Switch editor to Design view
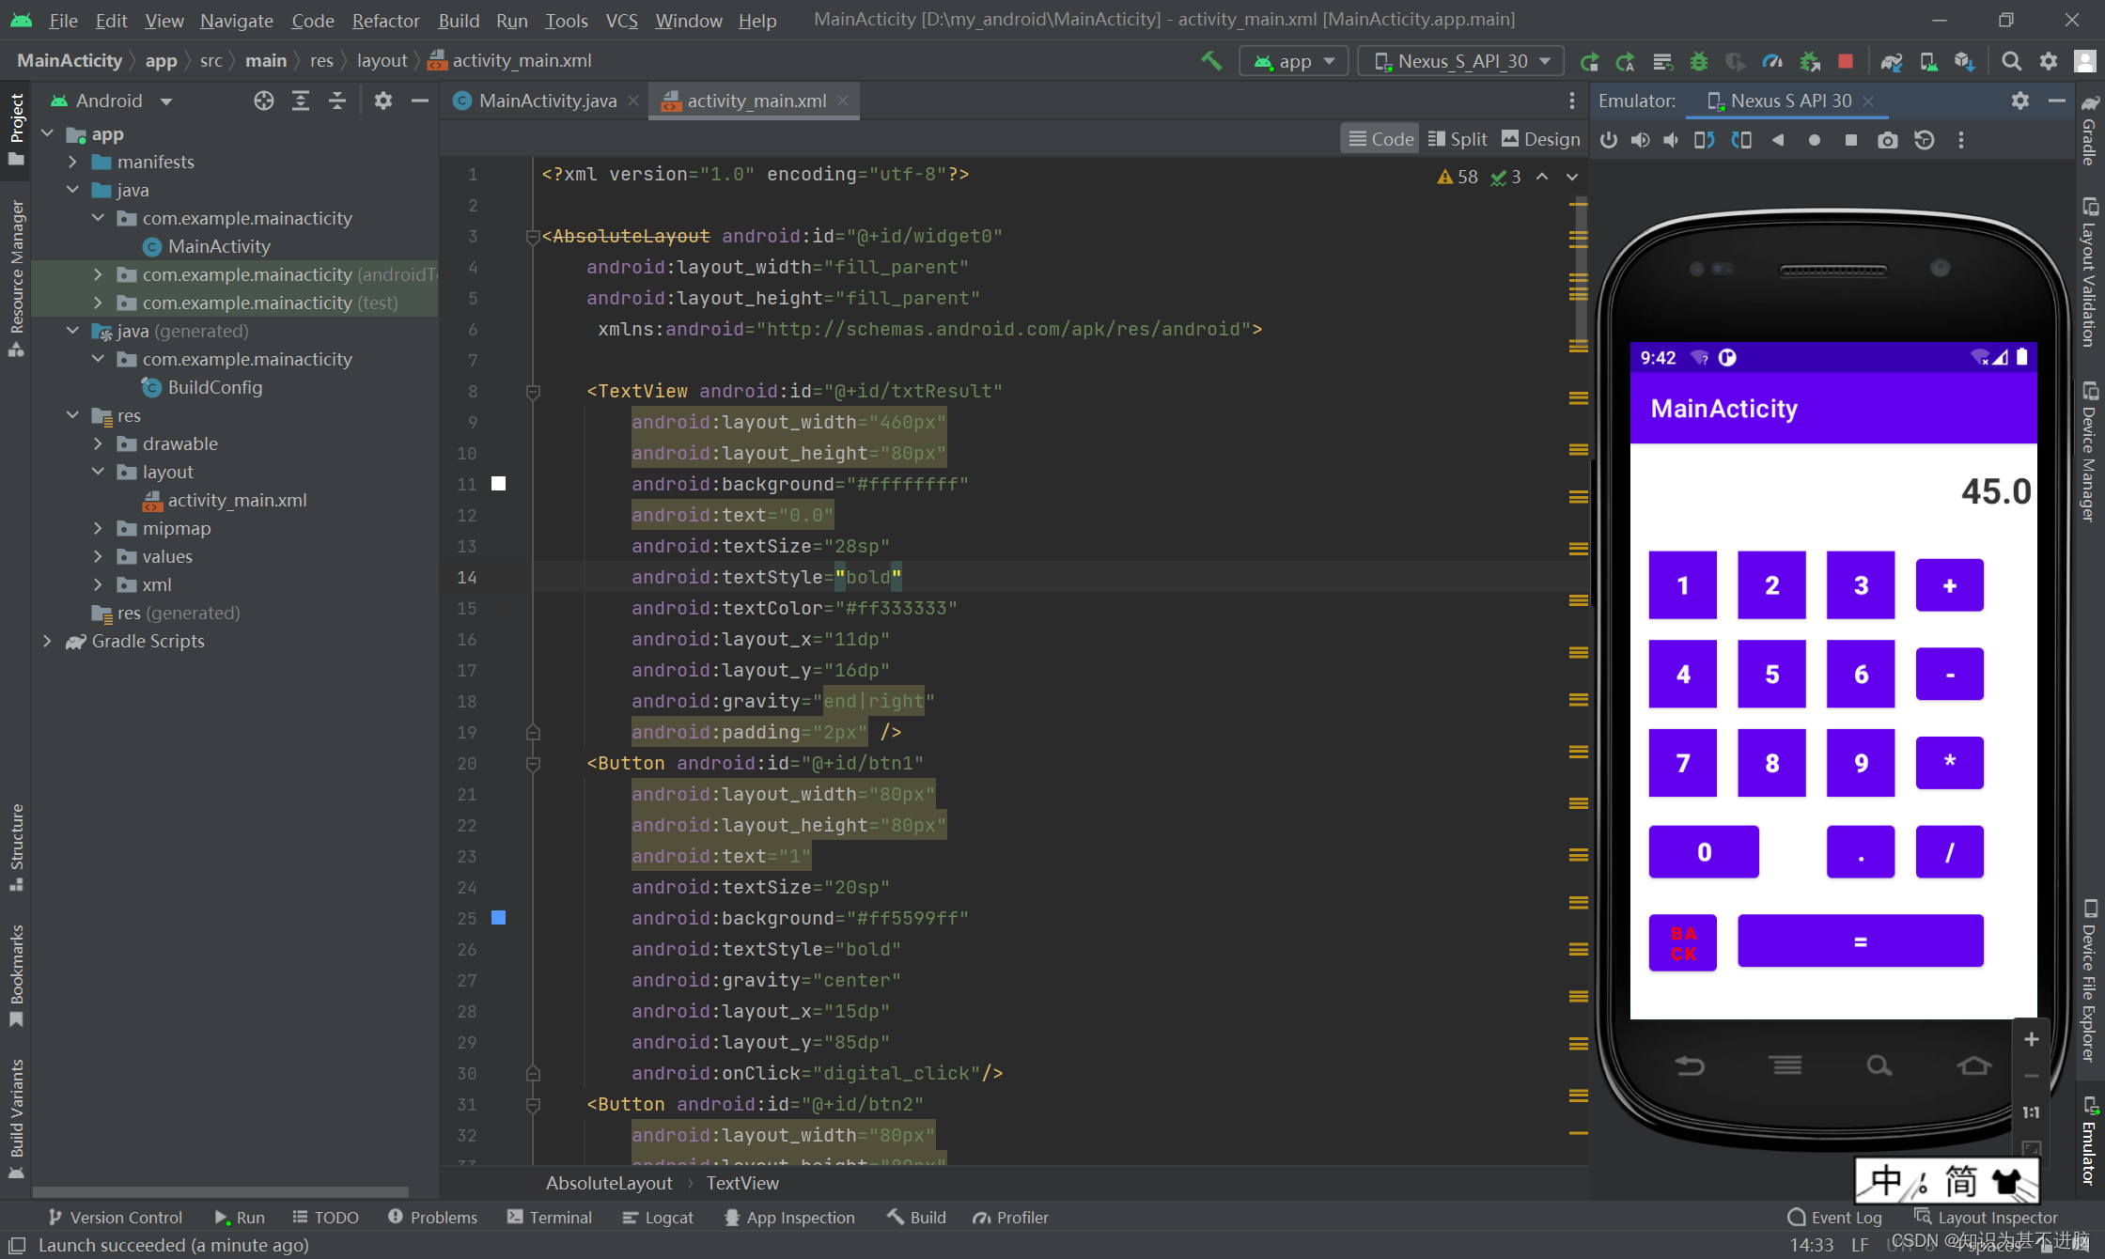Screen dimensions: 2105x1259 tap(1541, 139)
